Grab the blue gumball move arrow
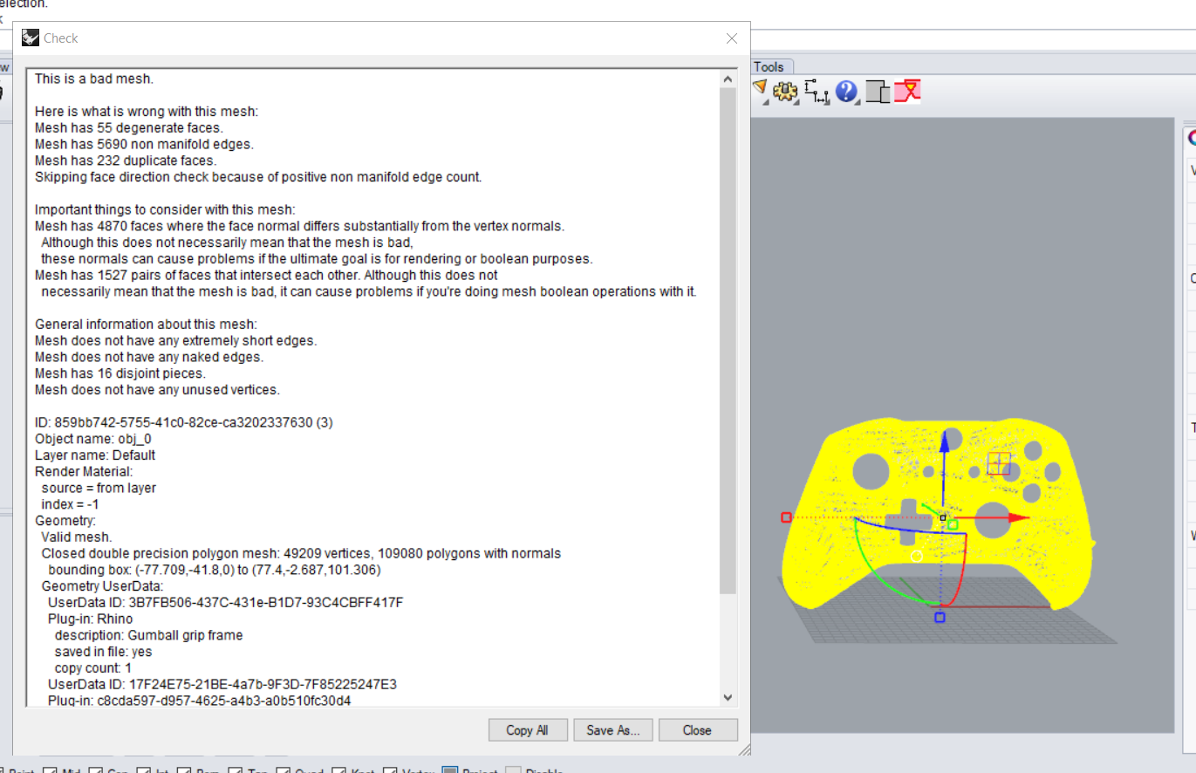 (944, 445)
